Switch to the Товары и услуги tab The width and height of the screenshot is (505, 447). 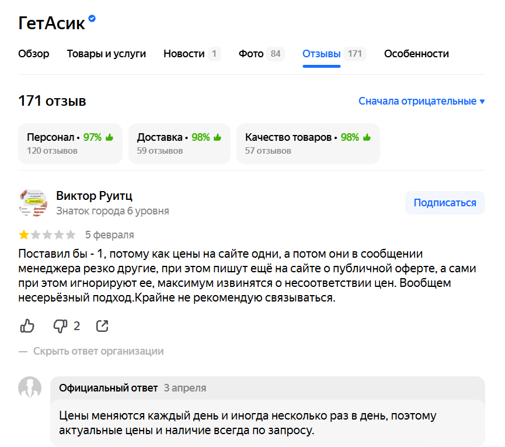pyautogui.click(x=106, y=54)
